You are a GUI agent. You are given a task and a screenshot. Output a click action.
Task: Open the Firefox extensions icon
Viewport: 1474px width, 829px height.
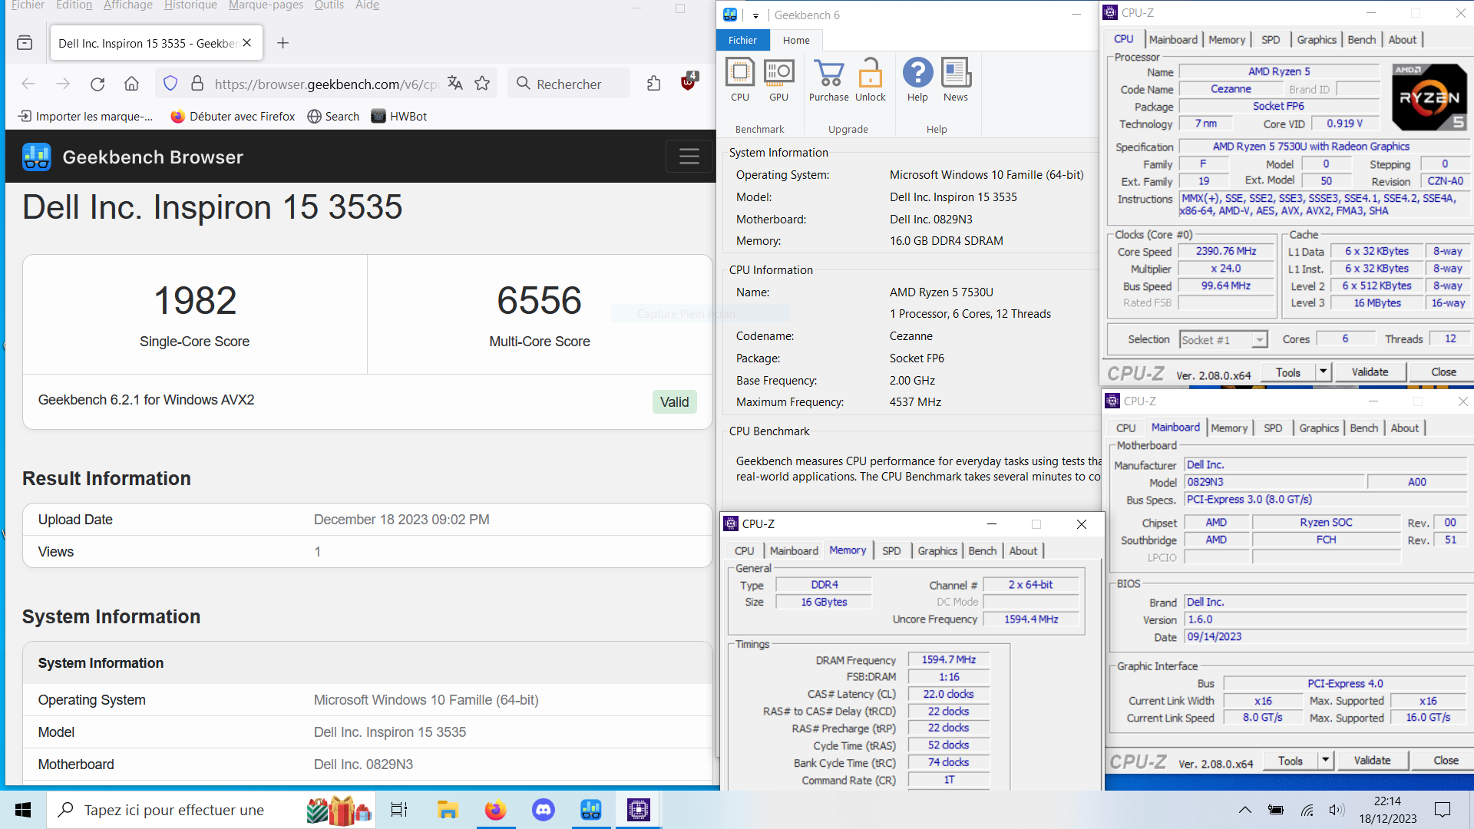click(653, 84)
